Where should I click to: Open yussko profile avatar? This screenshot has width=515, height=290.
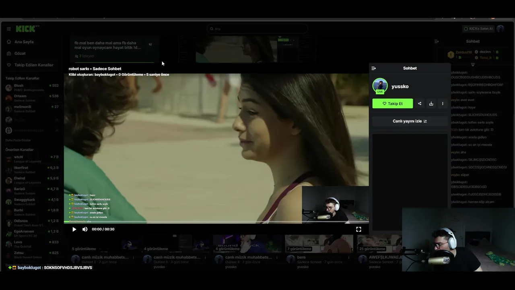pyautogui.click(x=380, y=86)
